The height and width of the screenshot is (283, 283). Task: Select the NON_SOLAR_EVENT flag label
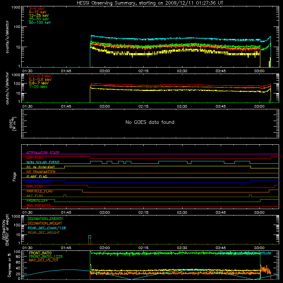click(43, 162)
